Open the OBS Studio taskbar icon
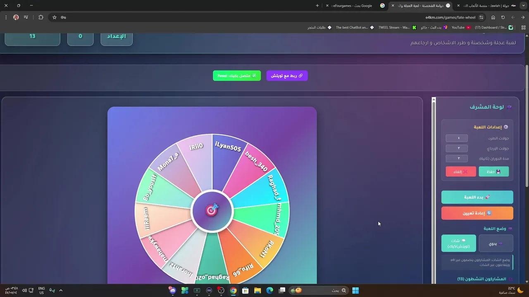 221,290
